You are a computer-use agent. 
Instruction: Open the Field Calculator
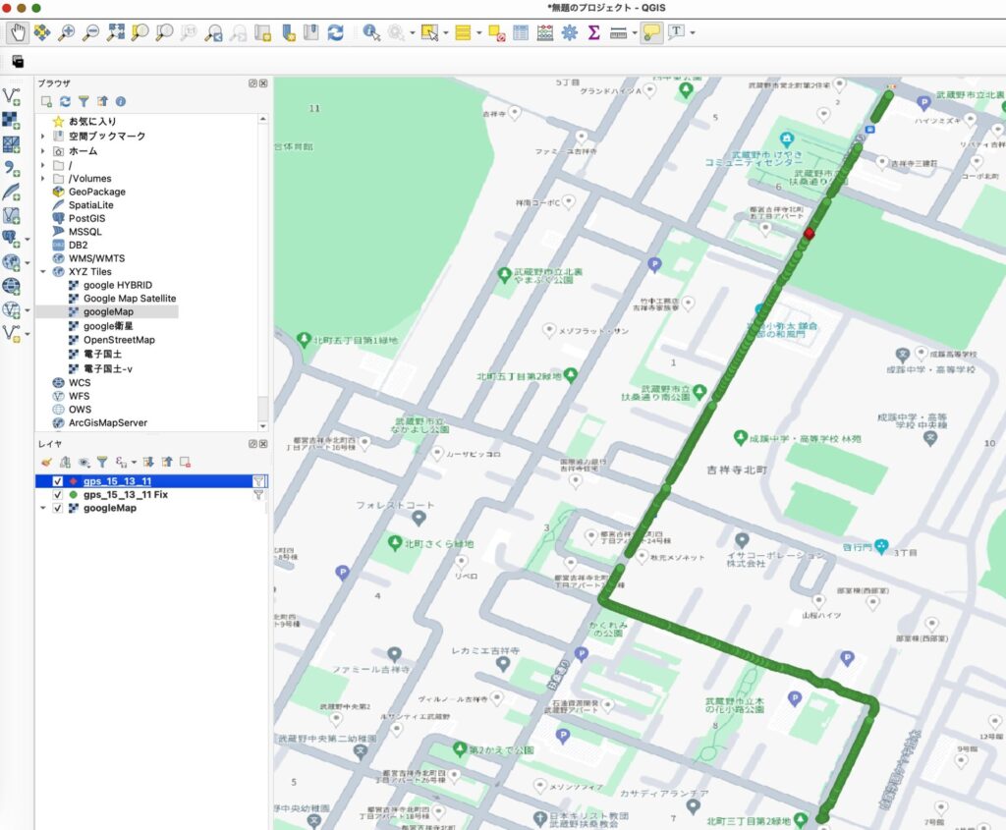coord(544,32)
